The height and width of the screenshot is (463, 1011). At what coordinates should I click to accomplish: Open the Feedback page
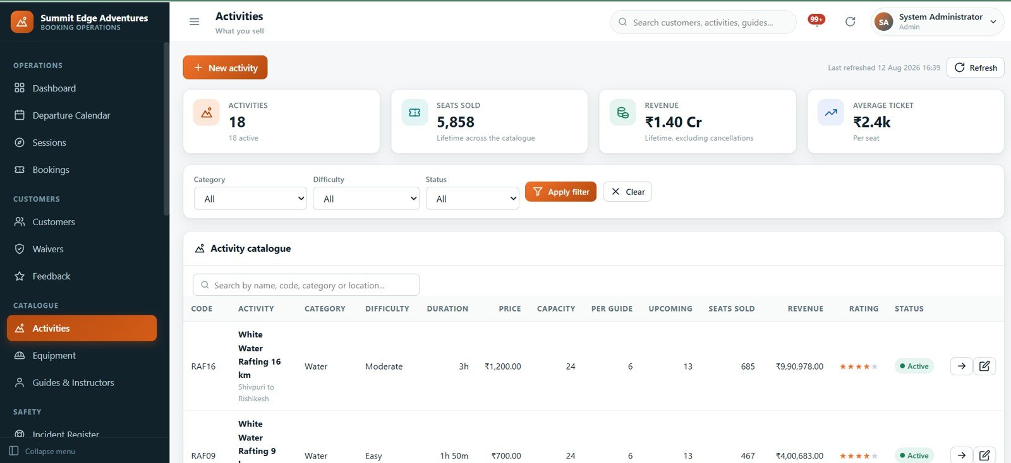82,276
